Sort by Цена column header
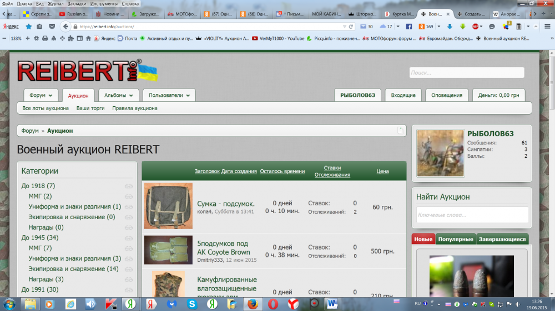 tap(382, 171)
